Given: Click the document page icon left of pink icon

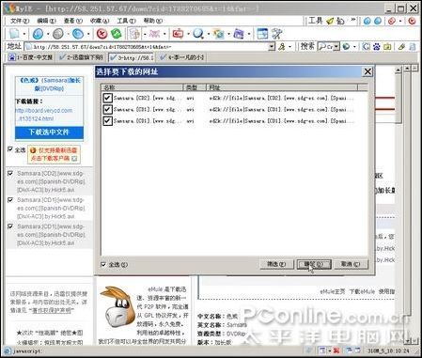Looking at the screenshot, I should pyautogui.click(x=134, y=34).
